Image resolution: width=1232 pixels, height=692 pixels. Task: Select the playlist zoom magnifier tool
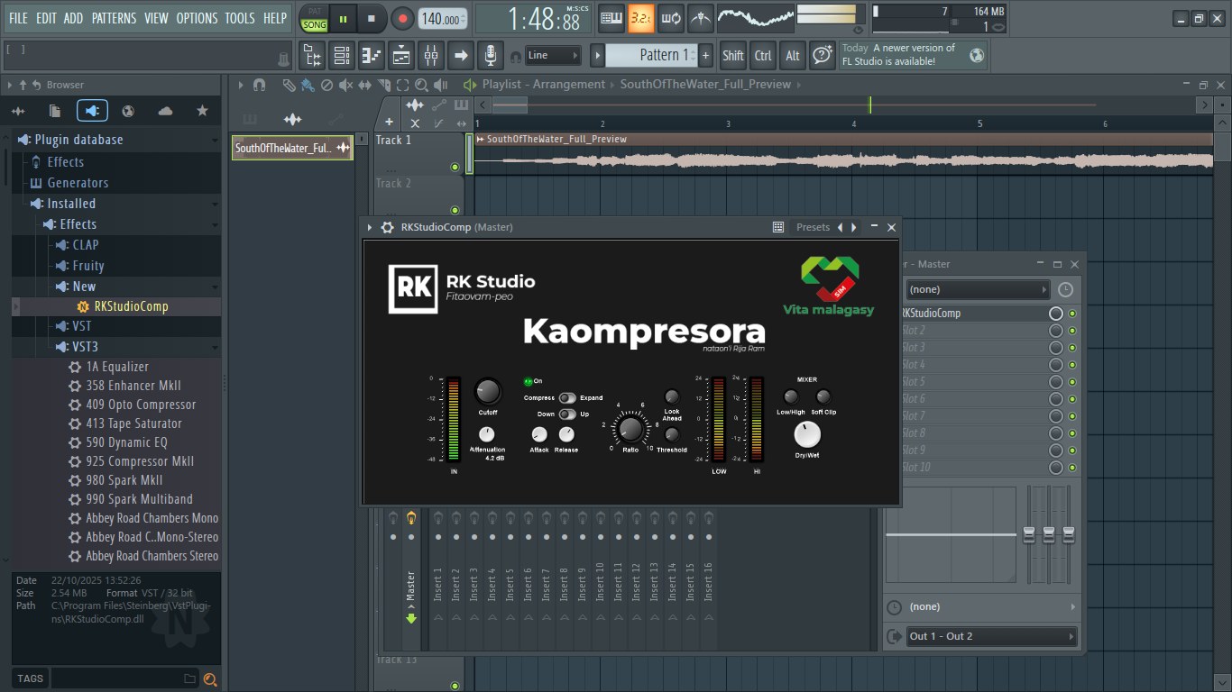pyautogui.click(x=422, y=85)
